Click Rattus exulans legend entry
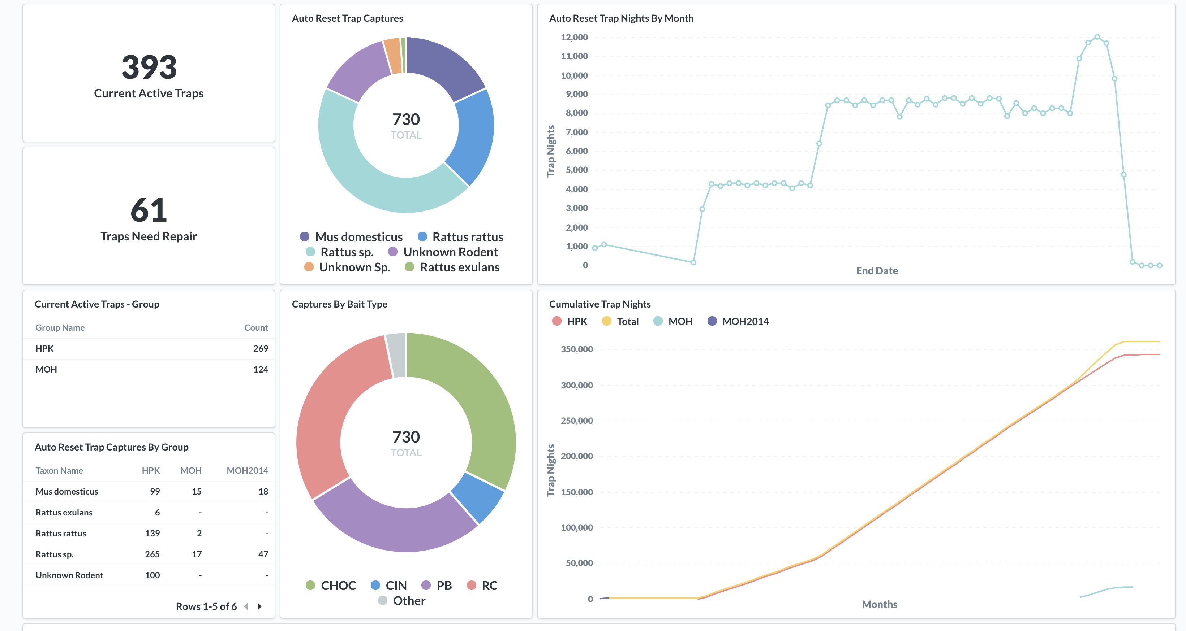 tap(452, 267)
